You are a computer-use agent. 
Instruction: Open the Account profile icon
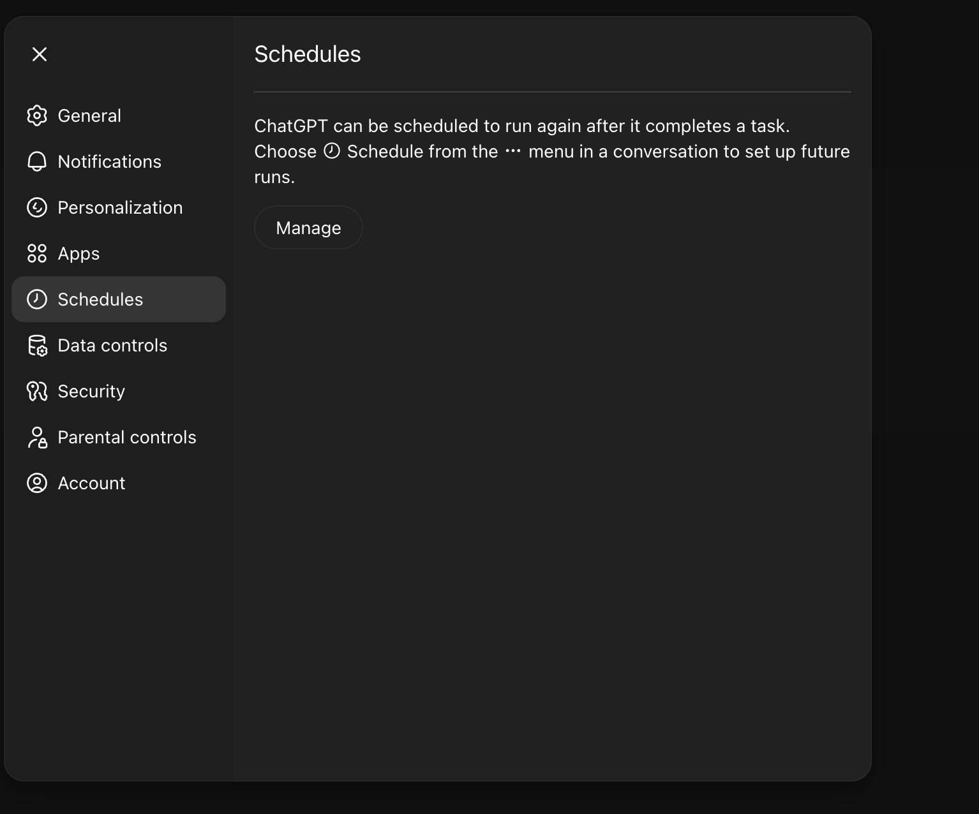(x=37, y=483)
